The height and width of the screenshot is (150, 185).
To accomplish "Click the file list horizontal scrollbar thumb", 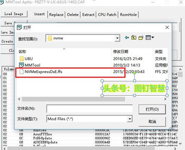I will click(73, 99).
